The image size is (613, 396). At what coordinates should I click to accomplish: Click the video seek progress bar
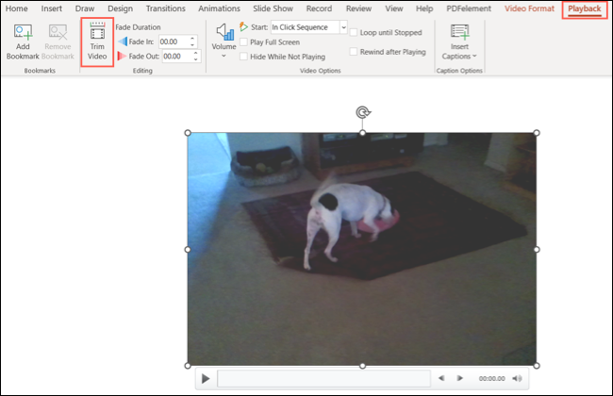click(323, 378)
